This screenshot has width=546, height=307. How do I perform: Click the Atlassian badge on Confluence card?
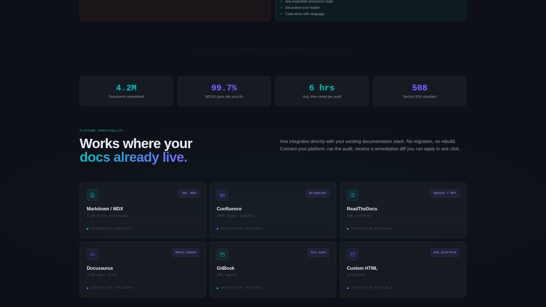(317, 193)
